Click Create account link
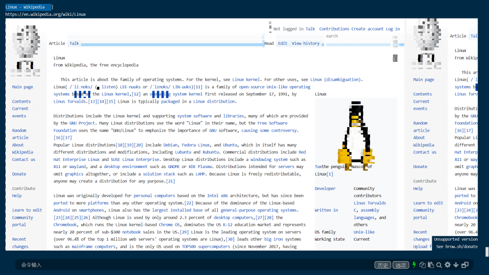The height and width of the screenshot is (275, 489). (367, 29)
